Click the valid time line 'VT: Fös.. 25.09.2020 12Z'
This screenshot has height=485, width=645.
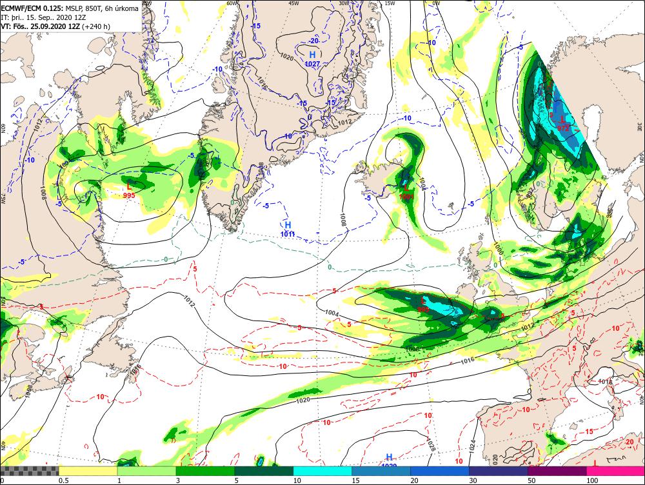40,26
